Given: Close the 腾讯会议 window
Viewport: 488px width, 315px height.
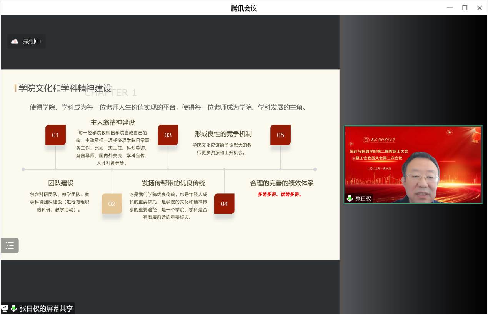Looking at the screenshot, I should tap(480, 8).
